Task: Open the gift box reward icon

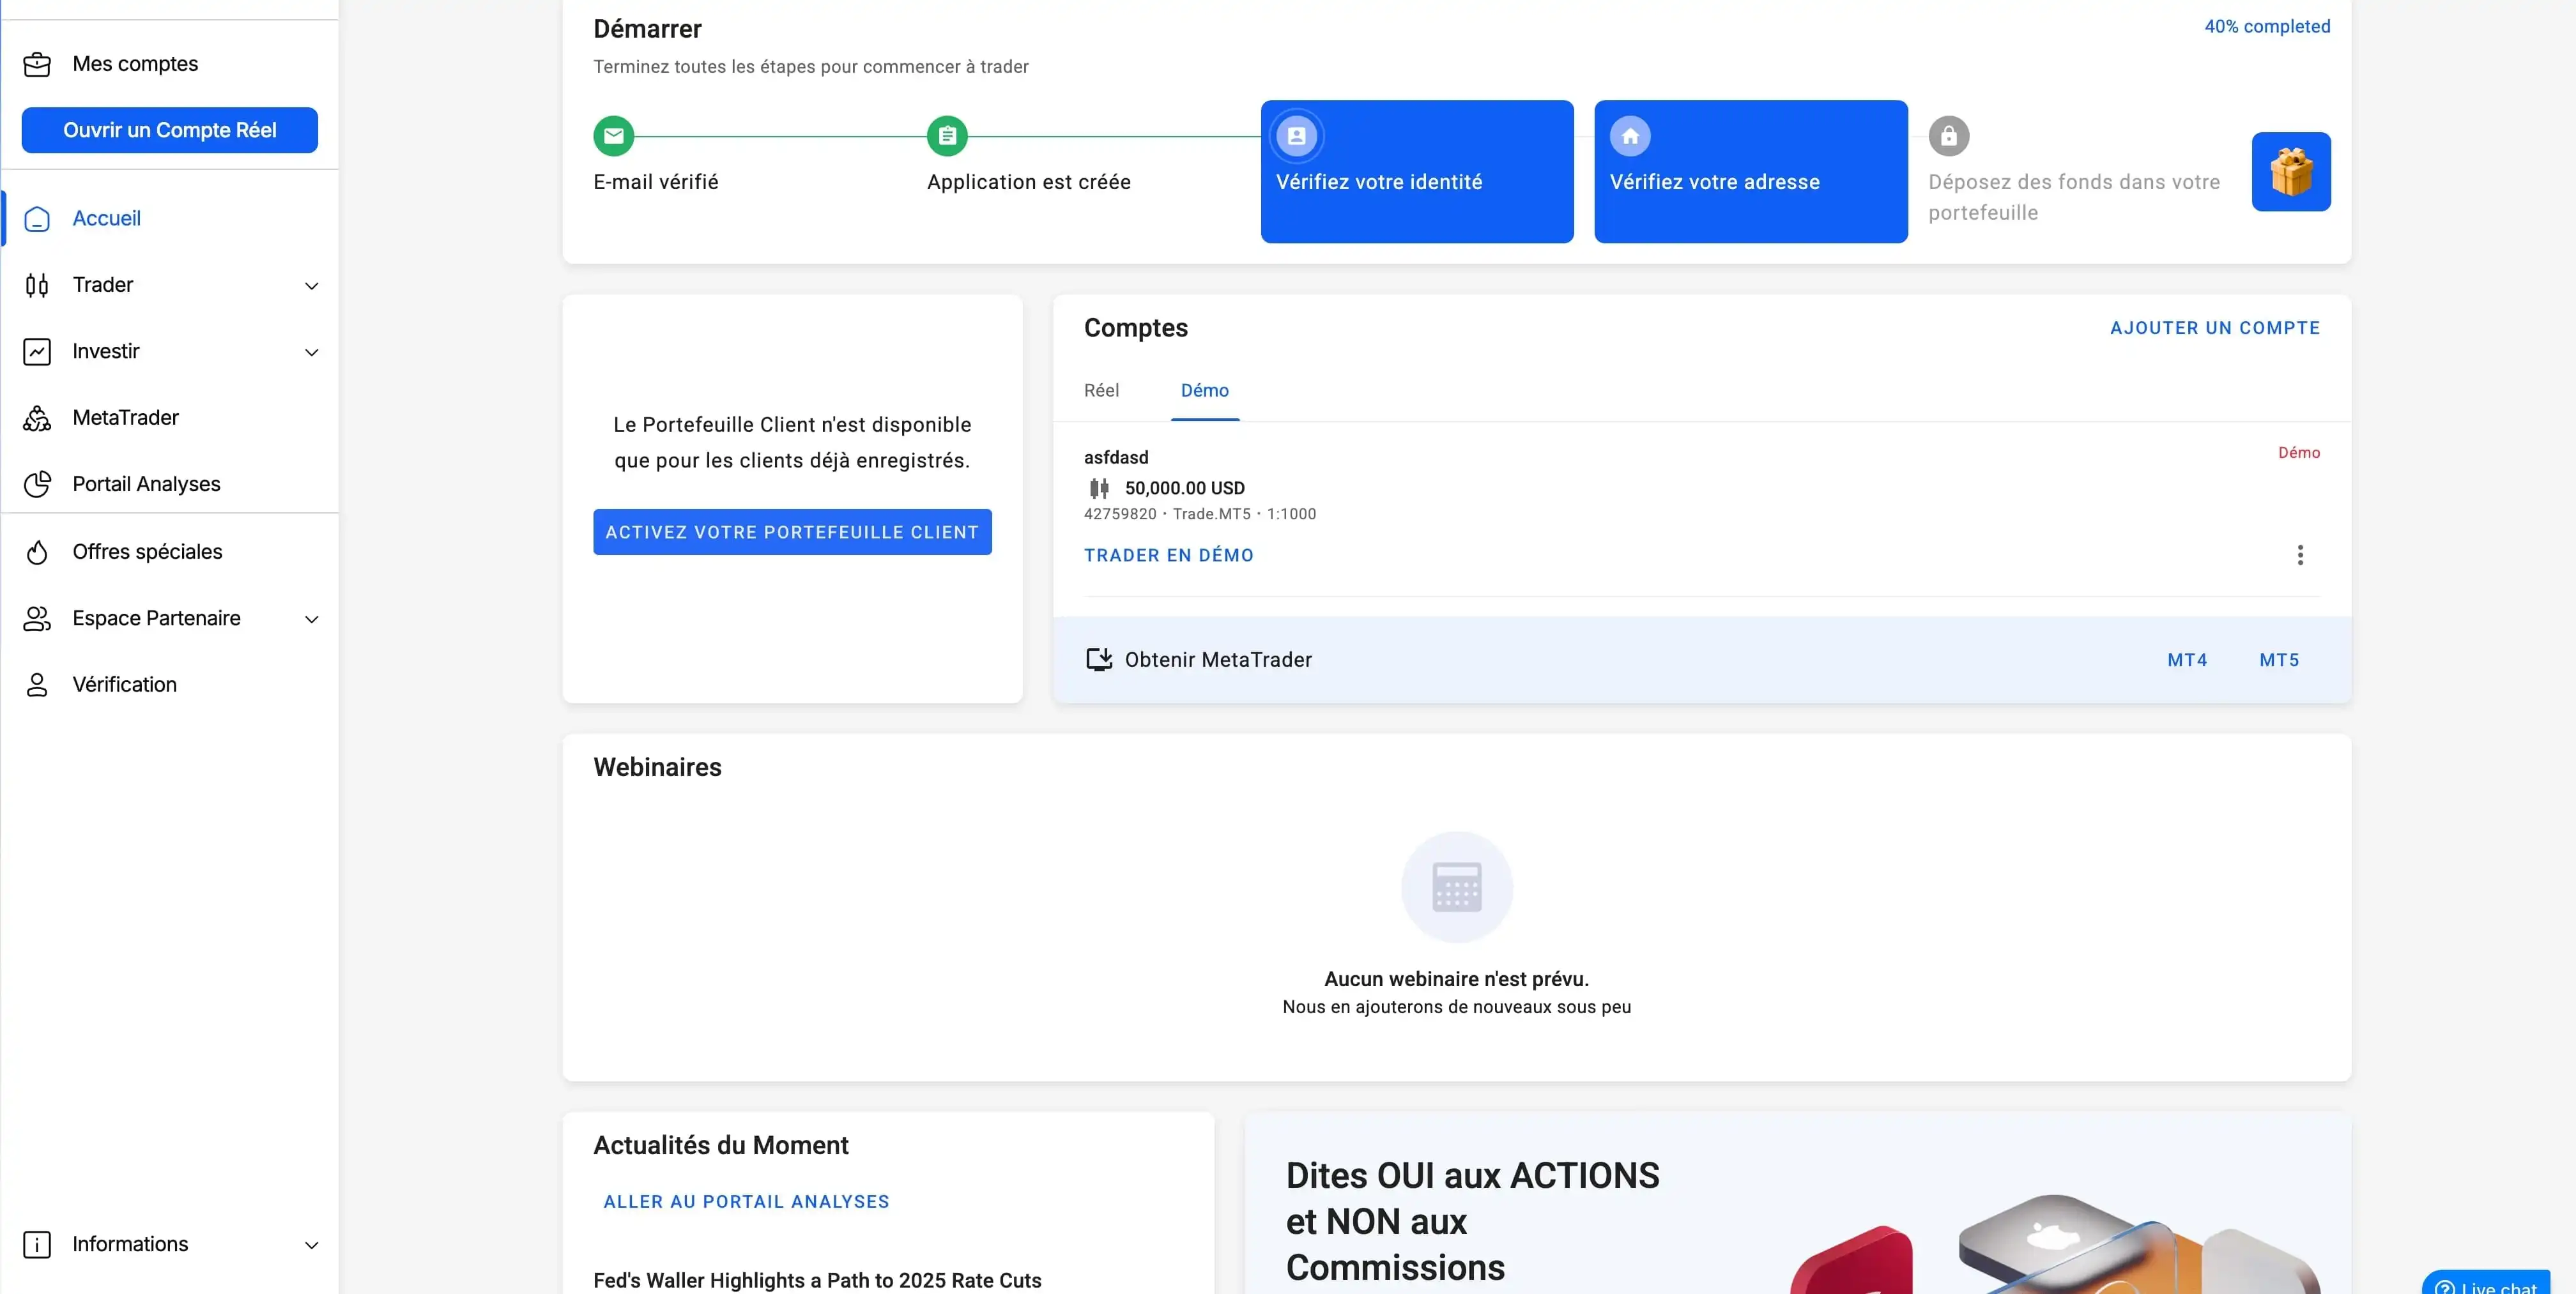Action: tap(2291, 172)
